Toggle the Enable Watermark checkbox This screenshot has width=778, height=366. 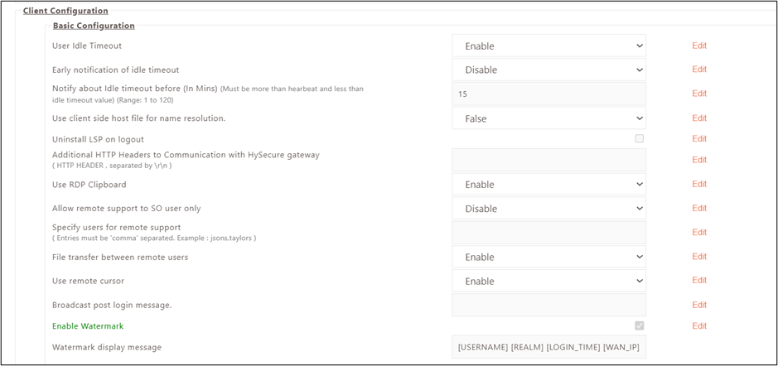point(640,325)
